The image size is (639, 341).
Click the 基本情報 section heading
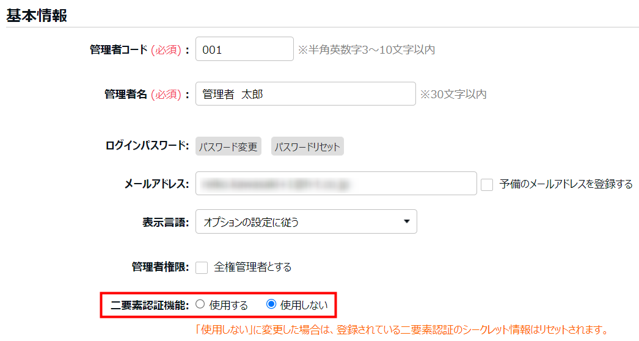click(37, 16)
